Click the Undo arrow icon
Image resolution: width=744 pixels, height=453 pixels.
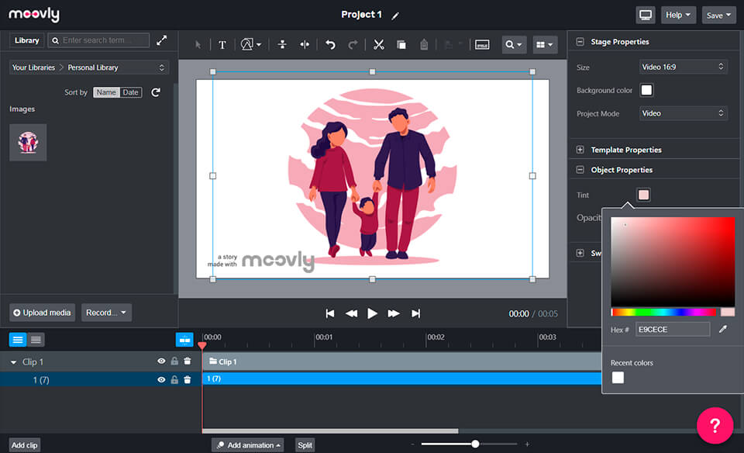330,45
